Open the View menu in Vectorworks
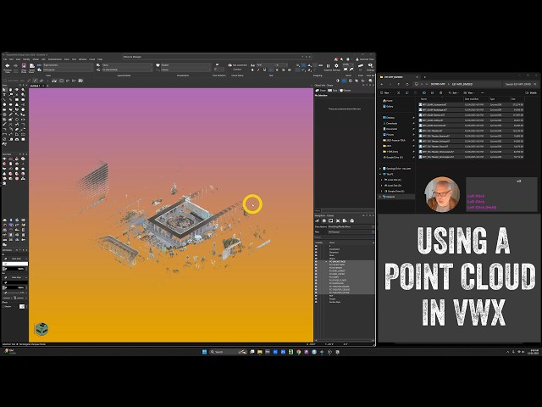The width and height of the screenshot is (542, 407). point(18,59)
